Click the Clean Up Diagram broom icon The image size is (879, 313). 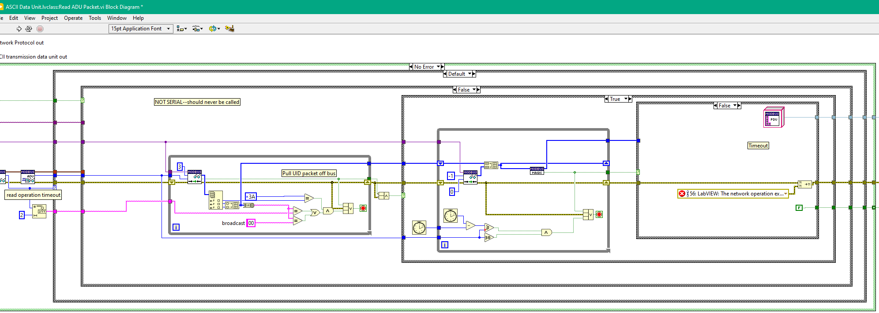click(x=229, y=29)
